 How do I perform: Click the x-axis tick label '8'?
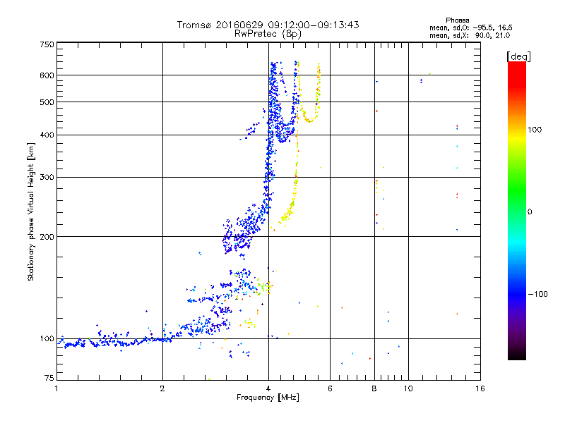click(x=374, y=388)
